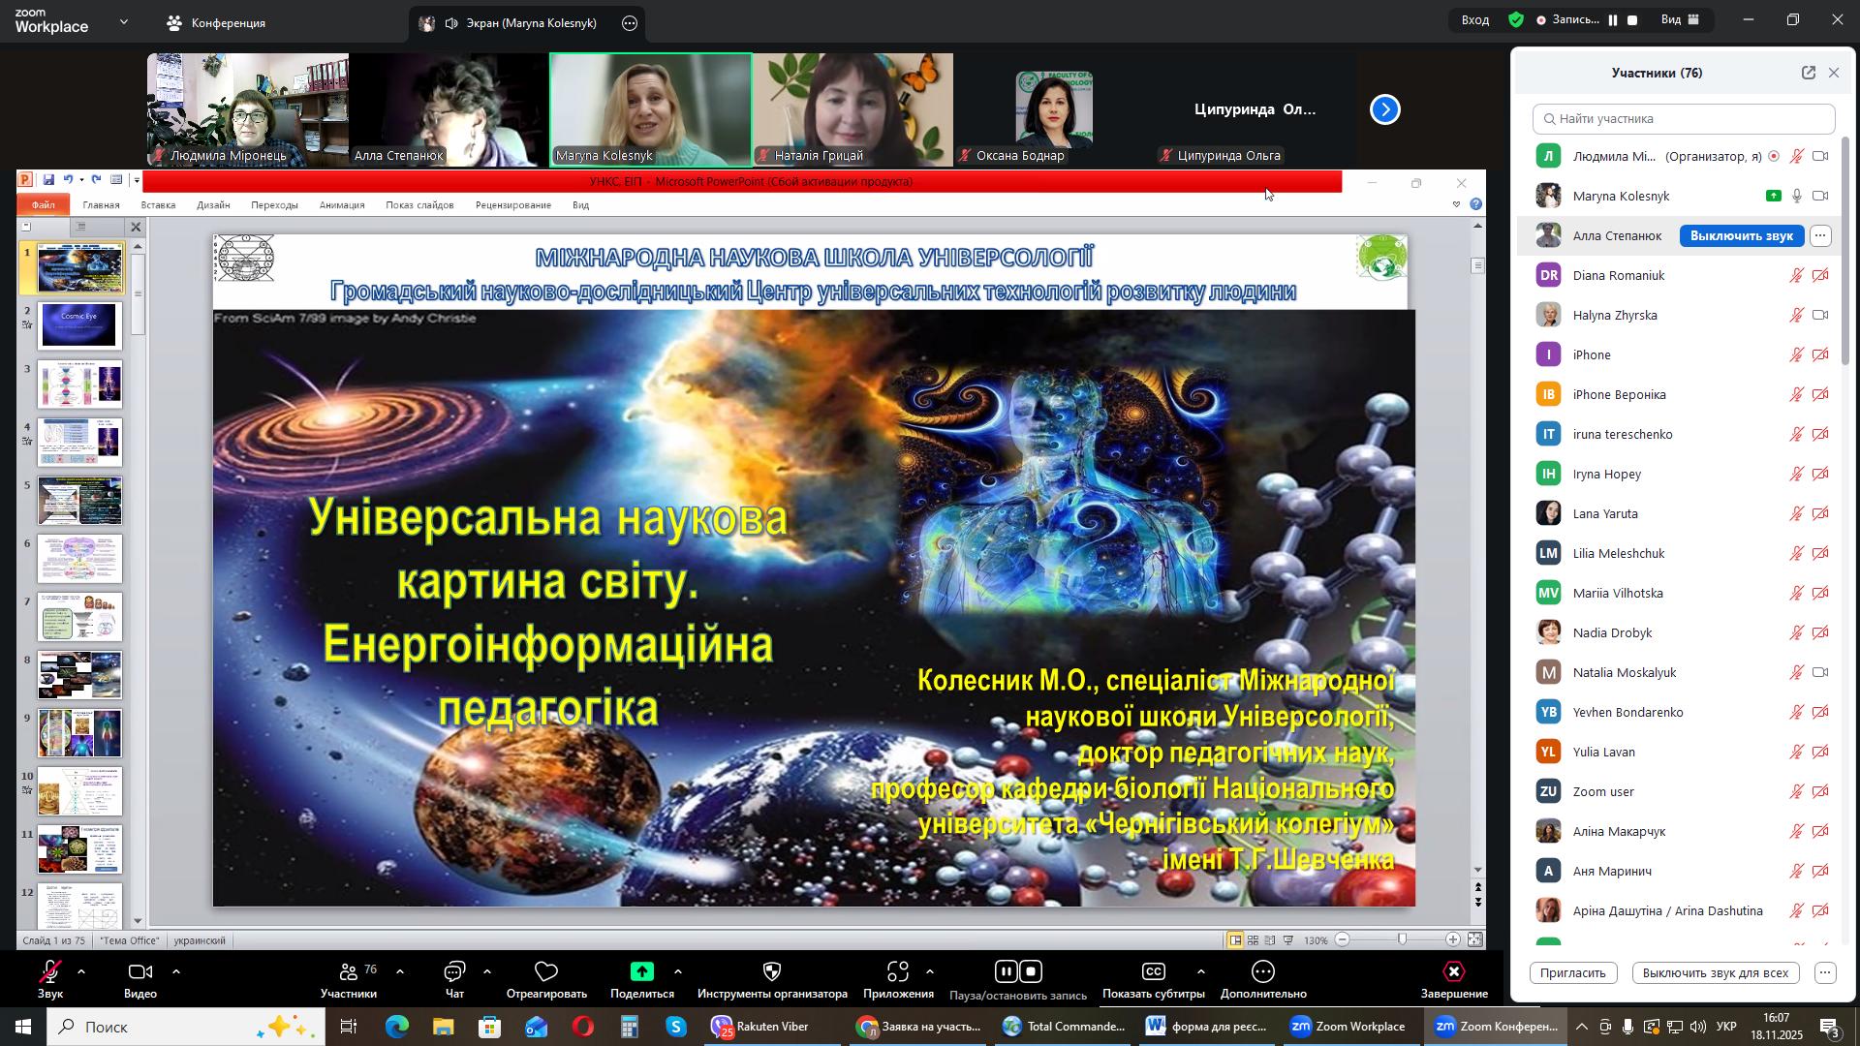Toggle the microphone mute button
Screen dimensions: 1860x1046
coord(50,973)
